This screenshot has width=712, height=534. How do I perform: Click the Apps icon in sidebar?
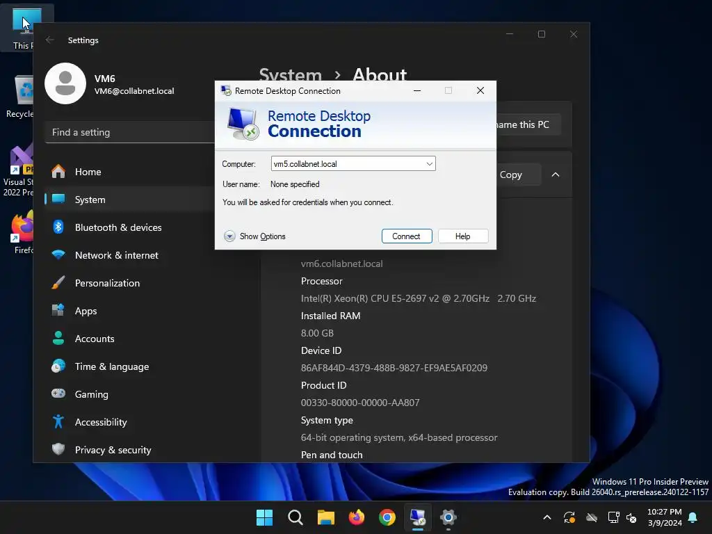coord(58,310)
